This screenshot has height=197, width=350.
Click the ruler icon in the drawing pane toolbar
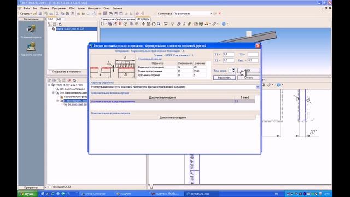(269, 85)
